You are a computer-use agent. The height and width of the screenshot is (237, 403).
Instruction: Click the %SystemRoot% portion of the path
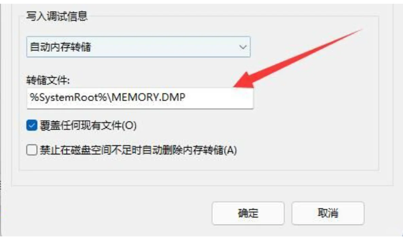[x=69, y=97]
